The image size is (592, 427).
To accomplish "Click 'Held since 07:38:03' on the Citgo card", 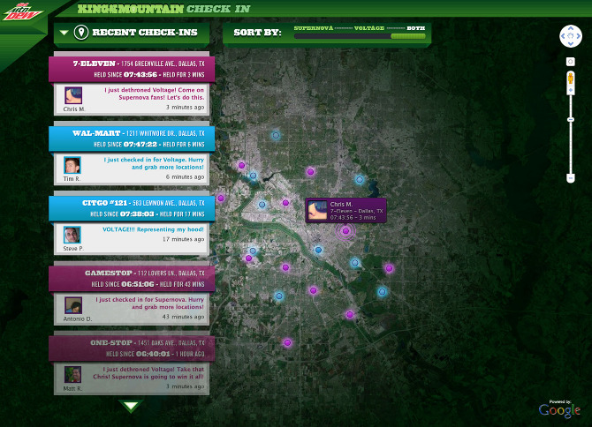I will point(122,214).
